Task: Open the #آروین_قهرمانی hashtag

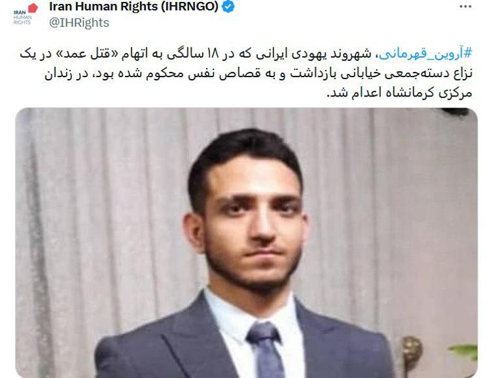Action: [426, 54]
